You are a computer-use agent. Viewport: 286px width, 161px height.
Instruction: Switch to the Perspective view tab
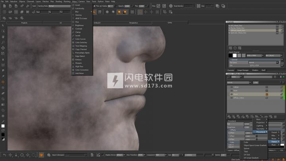133,23
